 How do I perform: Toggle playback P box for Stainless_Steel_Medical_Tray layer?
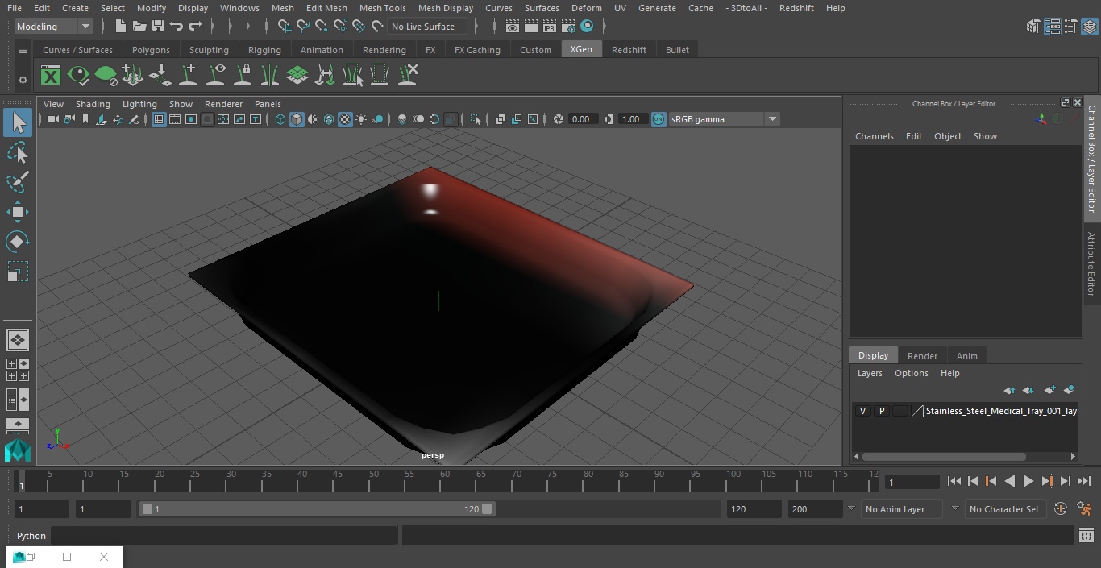click(881, 411)
